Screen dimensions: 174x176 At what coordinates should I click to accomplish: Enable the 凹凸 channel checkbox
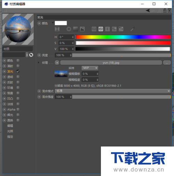pyautogui.click(x=18, y=99)
